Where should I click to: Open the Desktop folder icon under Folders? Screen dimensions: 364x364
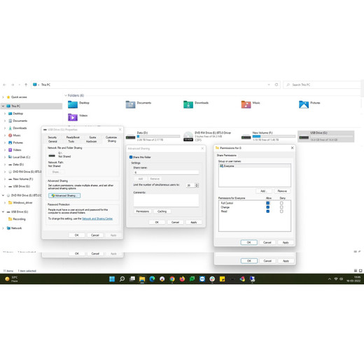tap(73, 104)
